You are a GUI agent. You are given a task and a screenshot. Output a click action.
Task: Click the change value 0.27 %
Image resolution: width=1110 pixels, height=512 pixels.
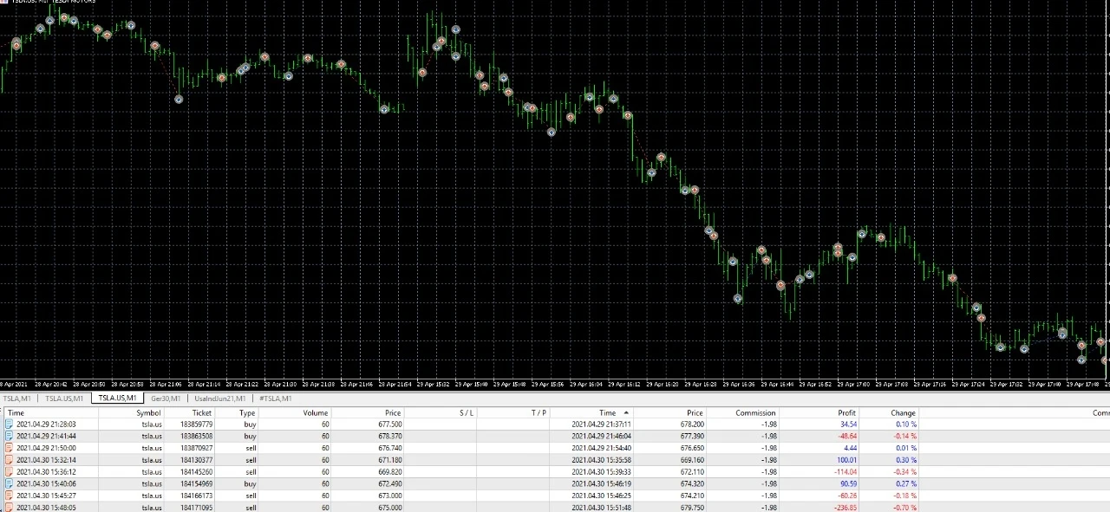(905, 483)
